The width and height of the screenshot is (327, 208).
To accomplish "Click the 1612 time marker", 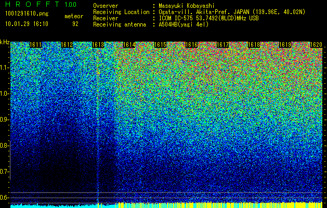I will pyautogui.click(x=67, y=45).
